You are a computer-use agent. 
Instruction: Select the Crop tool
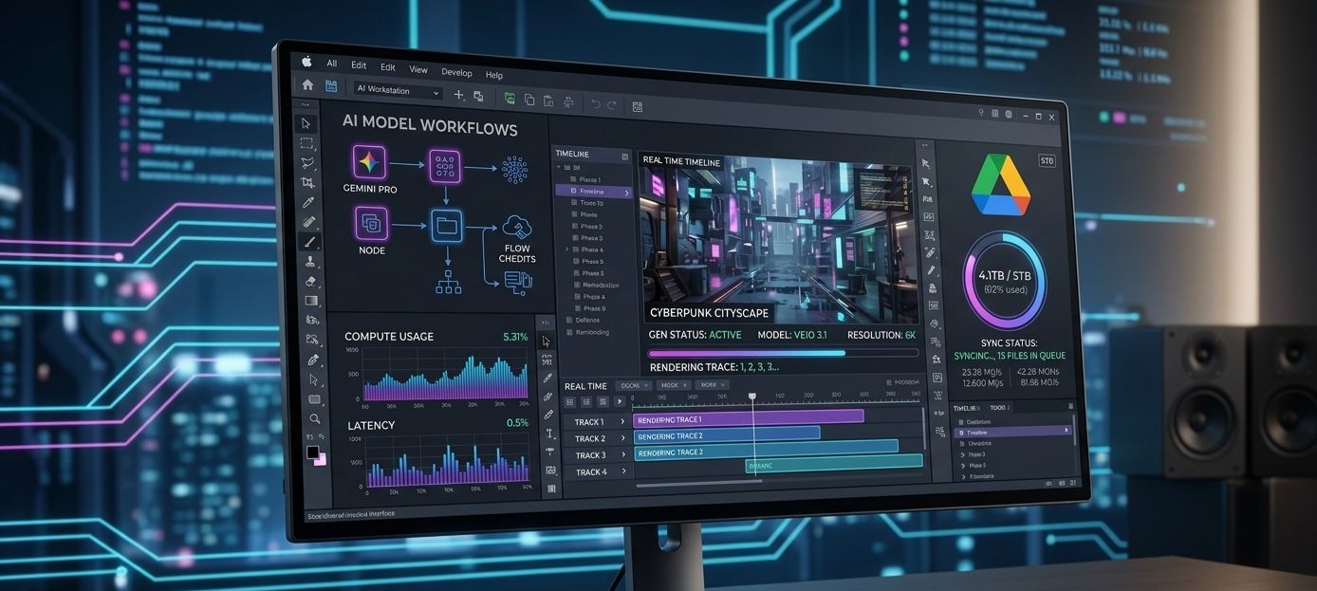tap(307, 182)
